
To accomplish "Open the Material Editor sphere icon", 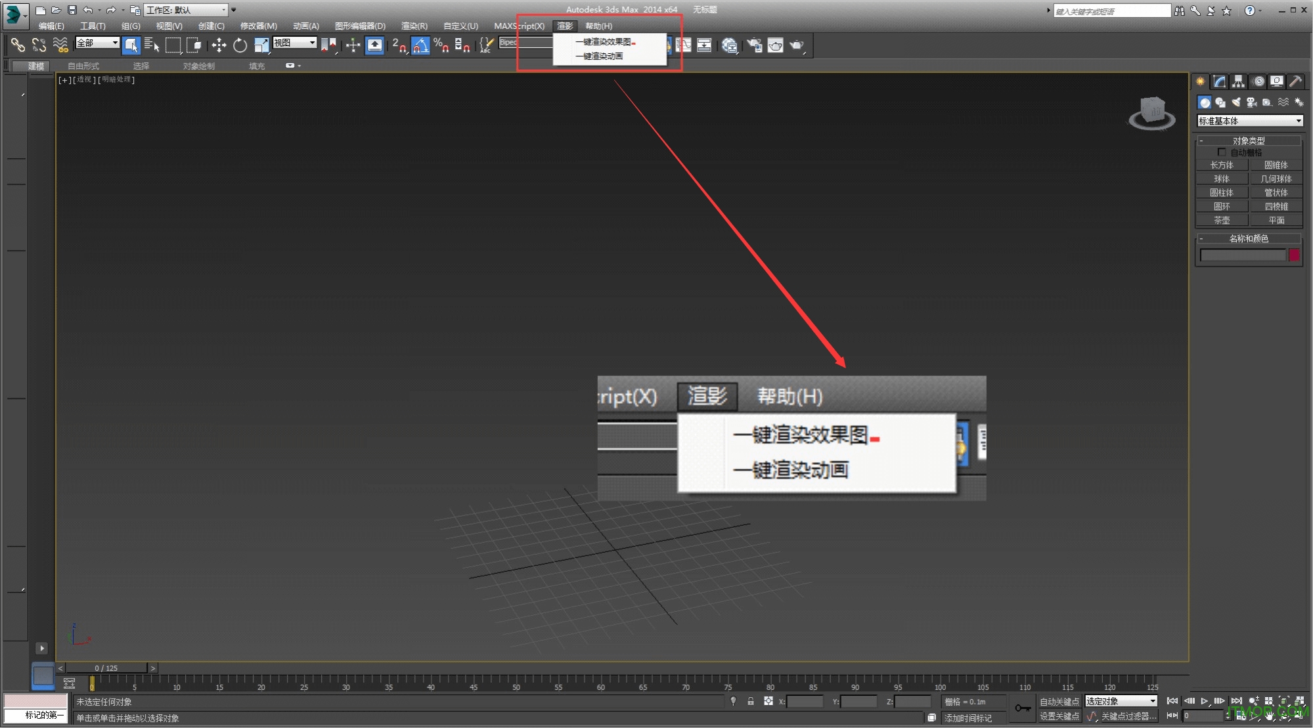I will 729,45.
